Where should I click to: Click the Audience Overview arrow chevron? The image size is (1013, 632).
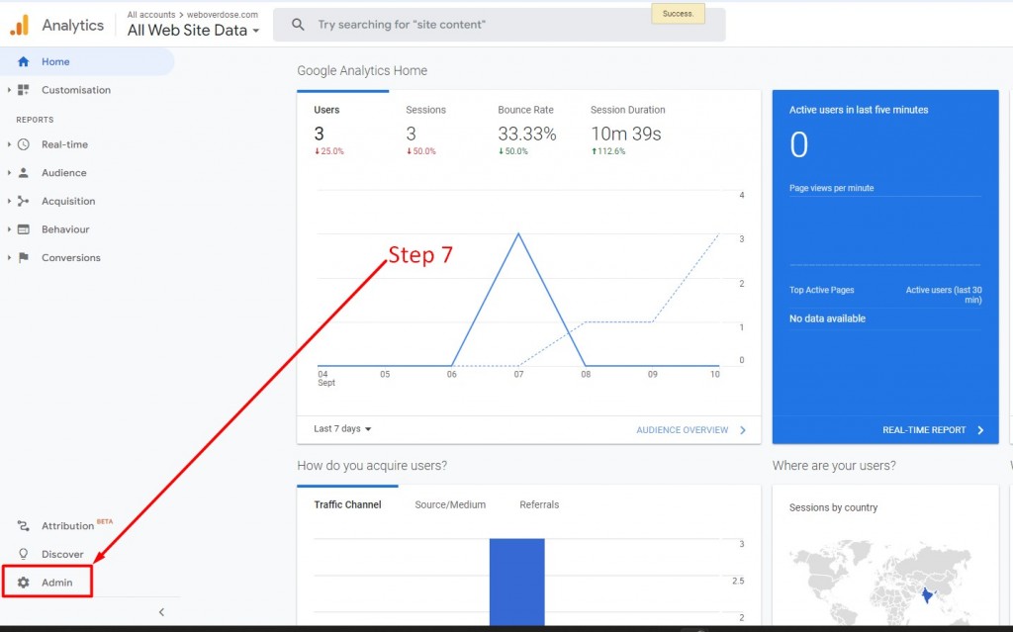743,429
